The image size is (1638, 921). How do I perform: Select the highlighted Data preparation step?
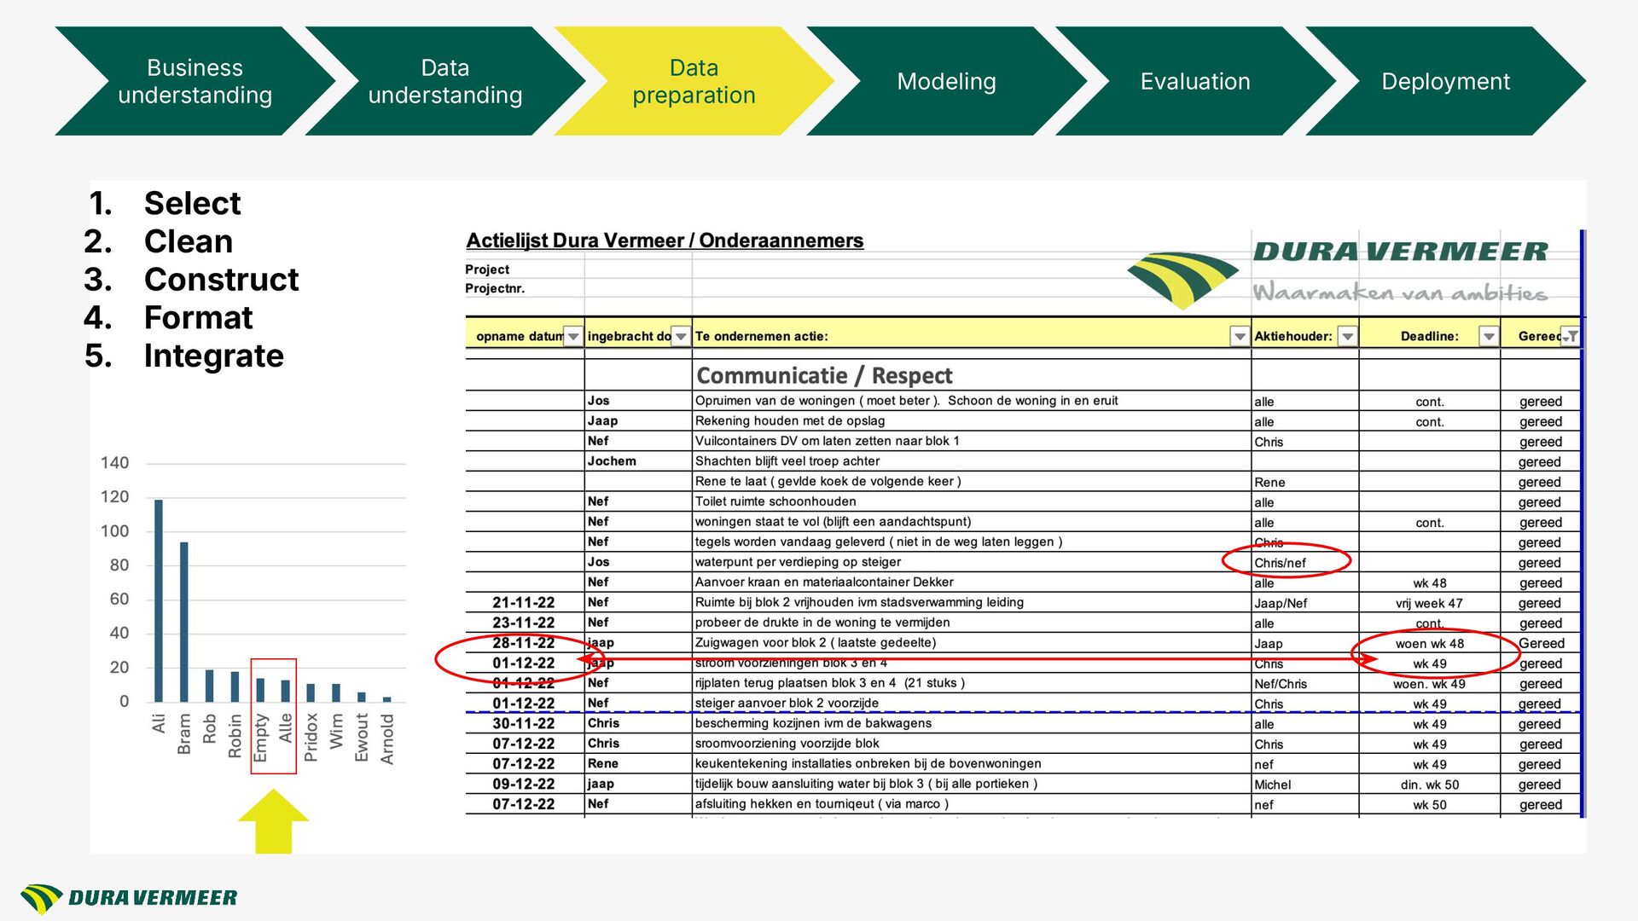pyautogui.click(x=694, y=81)
